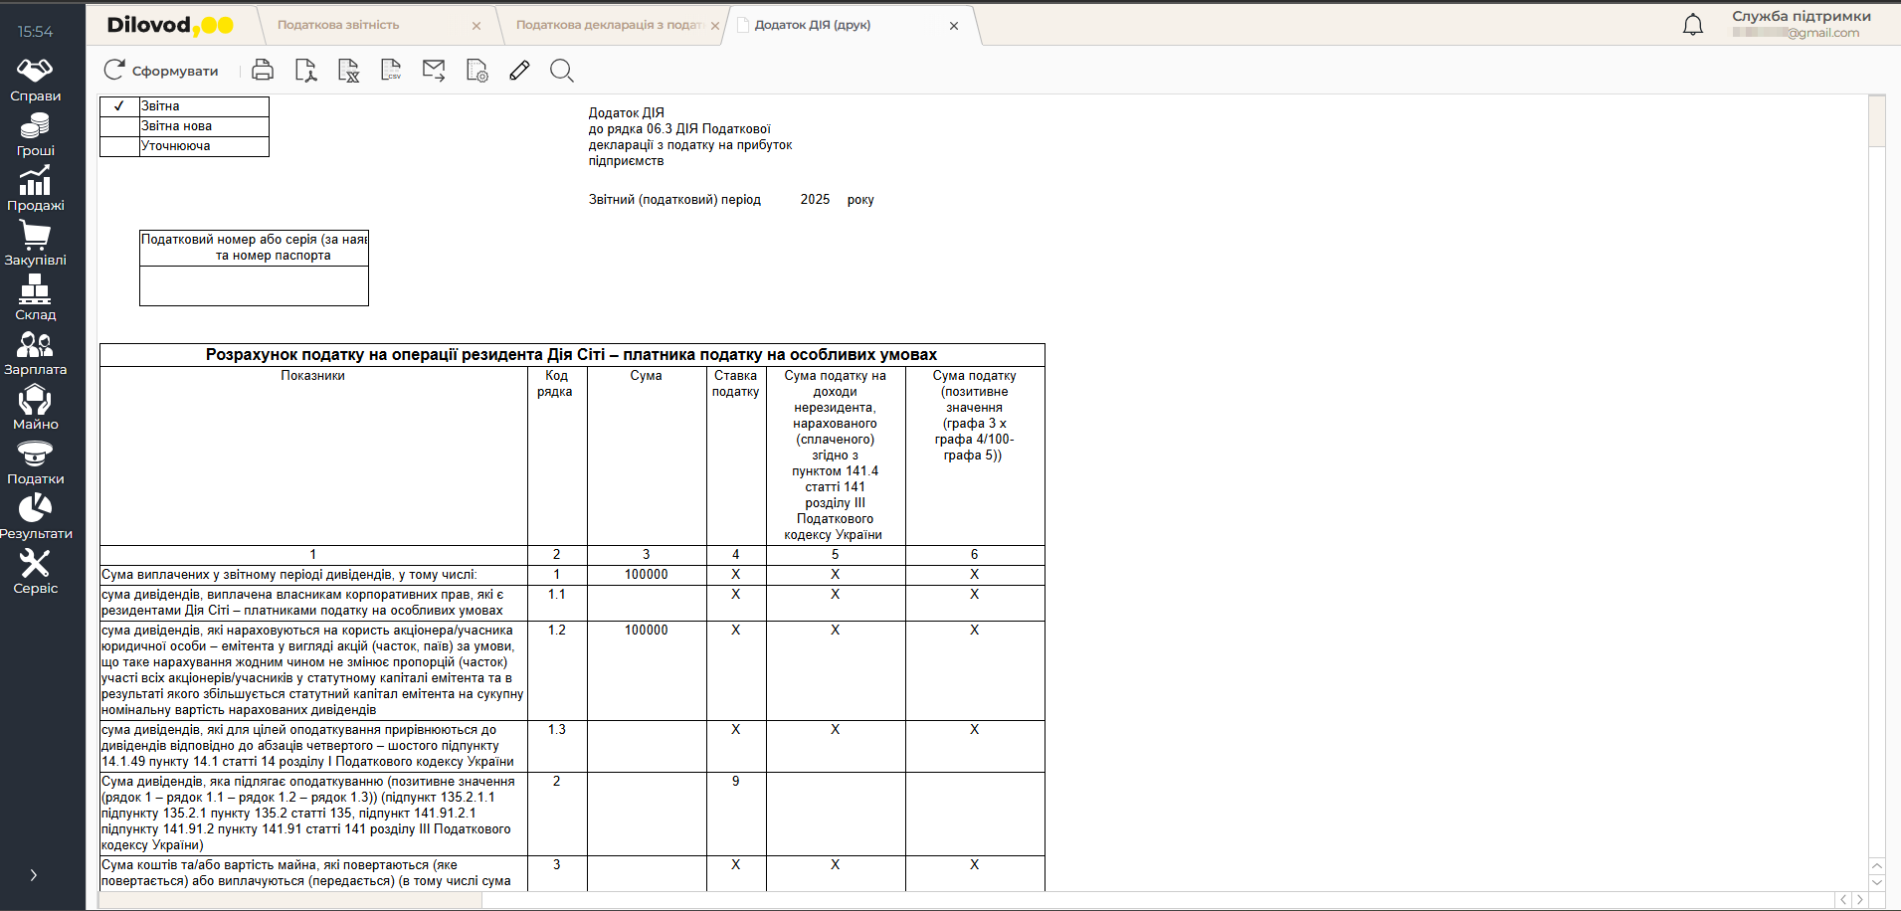This screenshot has height=911, width=1901.
Task: Open search with the magnifier icon
Action: [562, 70]
